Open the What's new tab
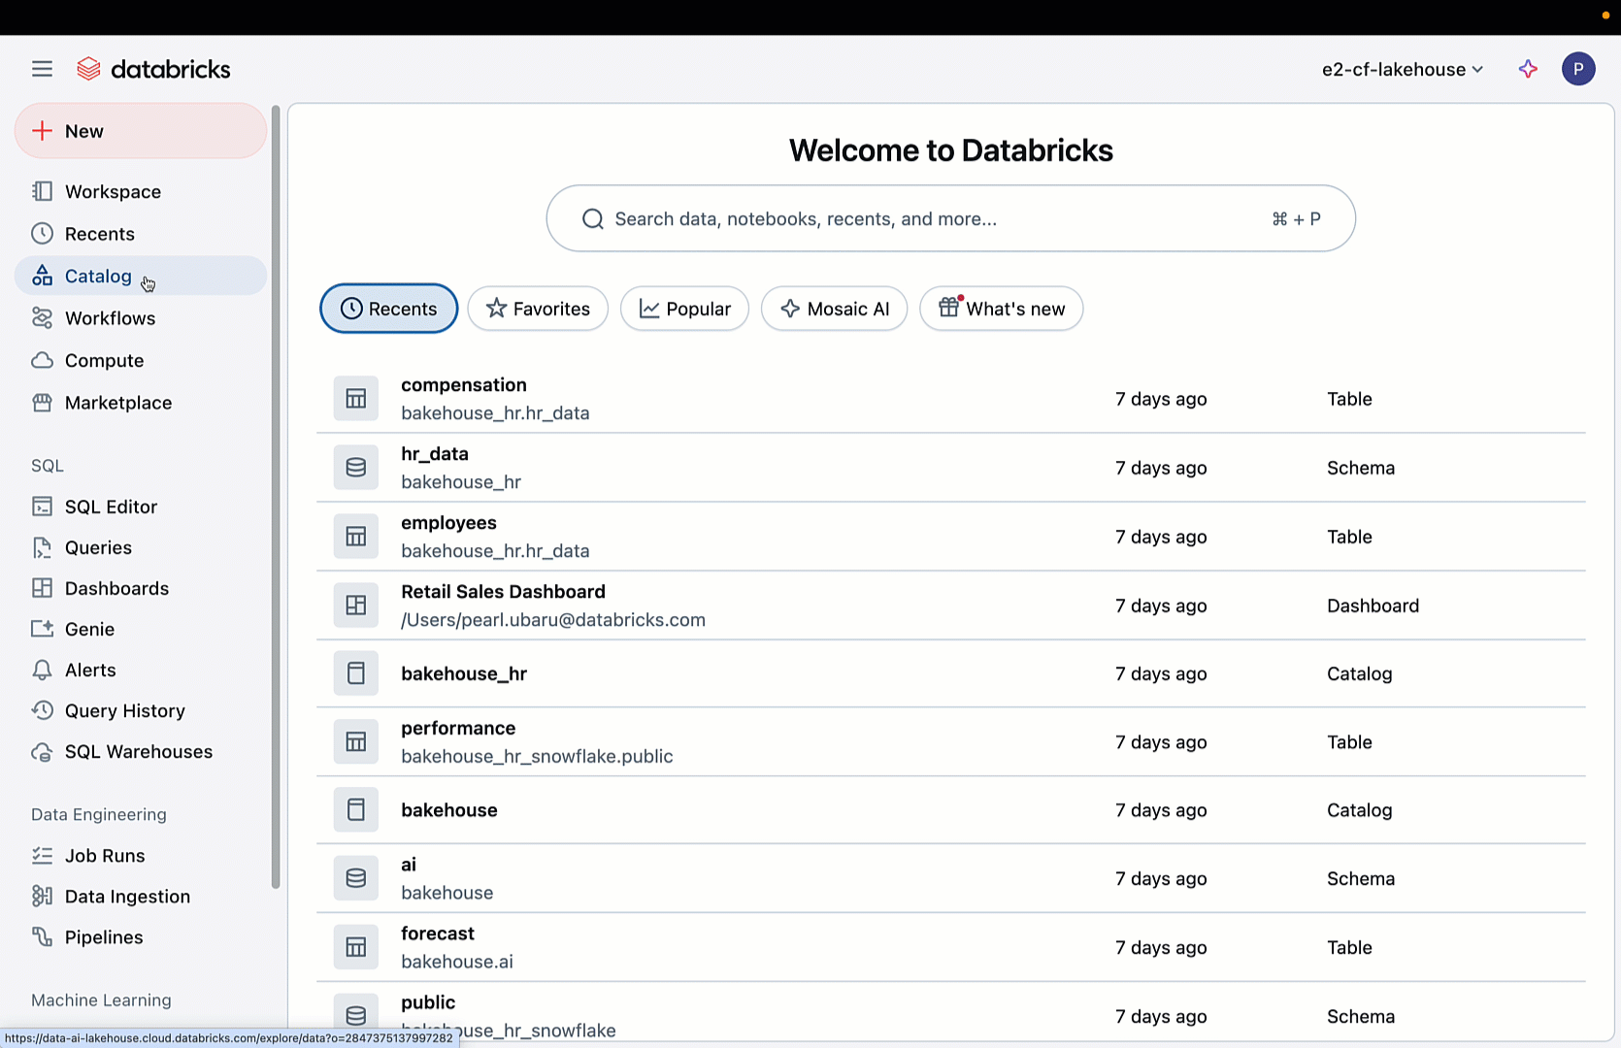Viewport: 1621px width, 1048px height. [x=1001, y=309]
